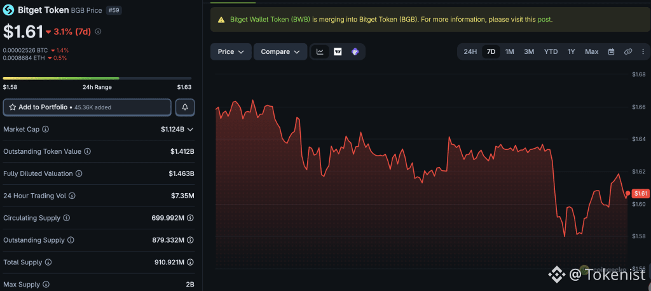Open info icon next to Circulating Supply label
The height and width of the screenshot is (291, 651).
[x=66, y=218]
